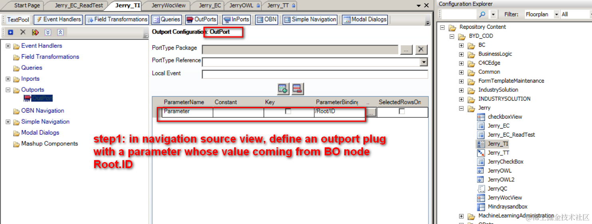Click the JerryOWL2 component icon
592x224 pixels.
(481, 180)
